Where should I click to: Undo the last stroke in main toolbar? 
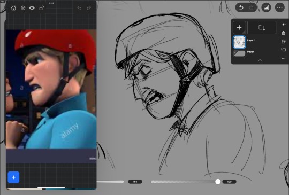pos(241,7)
